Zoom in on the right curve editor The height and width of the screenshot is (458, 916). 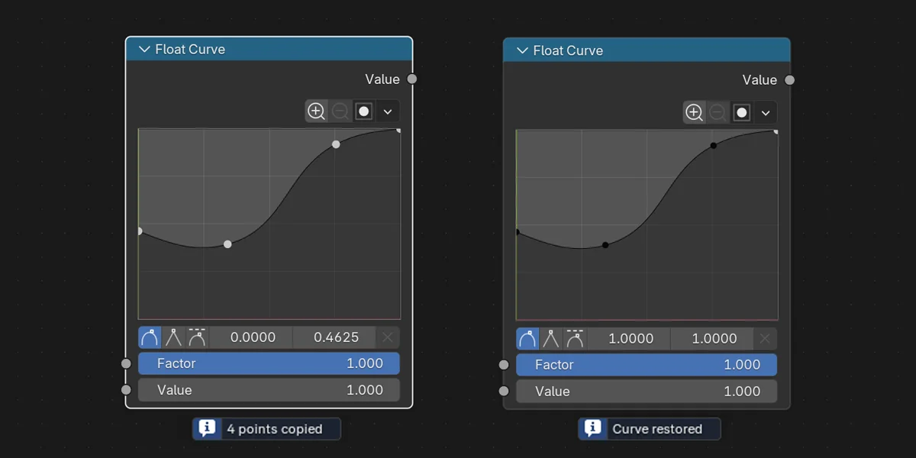coord(694,112)
